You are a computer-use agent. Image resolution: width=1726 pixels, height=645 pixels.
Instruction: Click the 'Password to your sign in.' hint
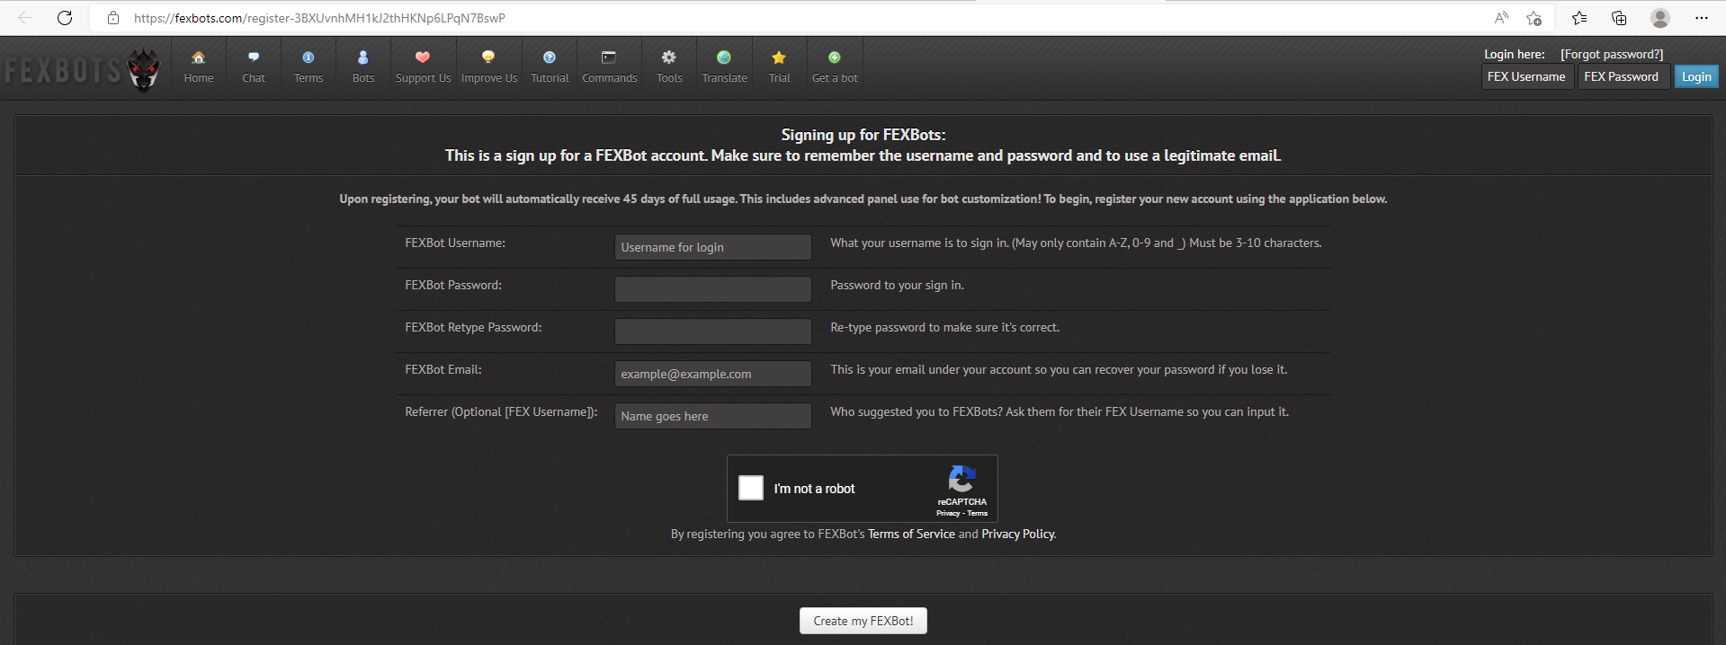pos(897,285)
